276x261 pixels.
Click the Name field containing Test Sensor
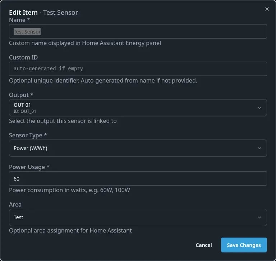pyautogui.click(x=138, y=31)
